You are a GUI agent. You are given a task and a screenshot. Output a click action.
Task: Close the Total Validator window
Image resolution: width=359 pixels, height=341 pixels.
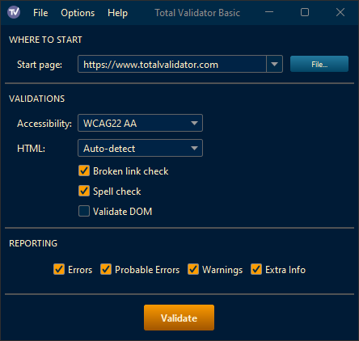(x=340, y=12)
